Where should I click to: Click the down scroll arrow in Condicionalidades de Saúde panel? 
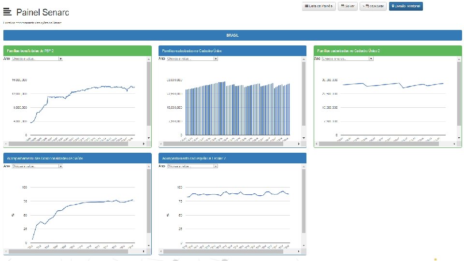coord(148,246)
